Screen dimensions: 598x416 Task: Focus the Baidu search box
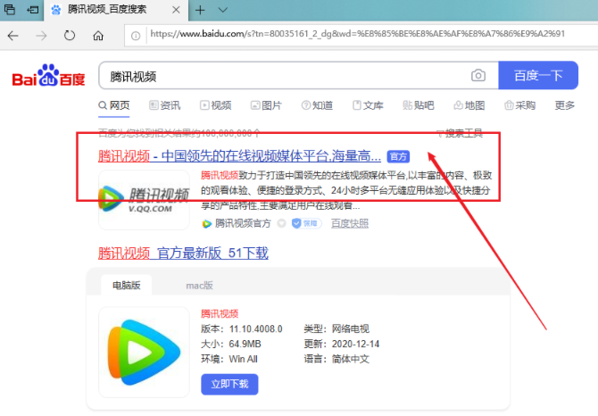tap(284, 76)
